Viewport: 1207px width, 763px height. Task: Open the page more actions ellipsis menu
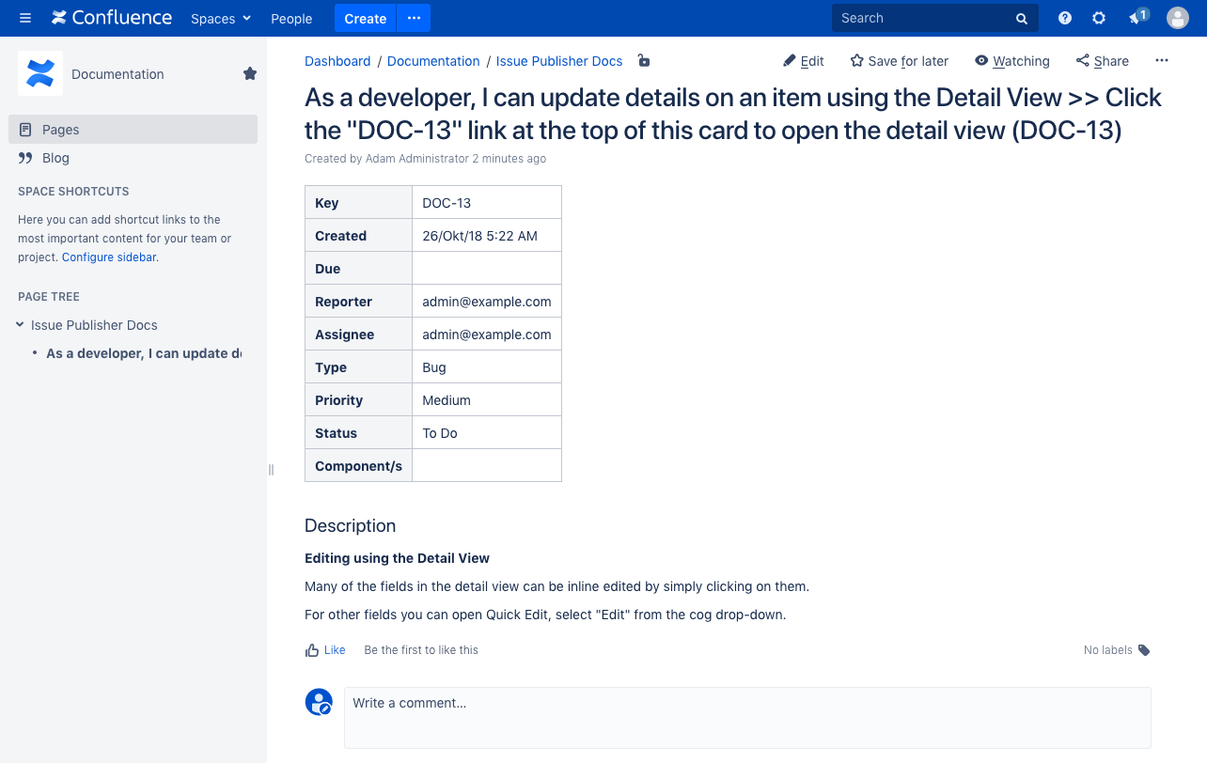click(x=1162, y=61)
